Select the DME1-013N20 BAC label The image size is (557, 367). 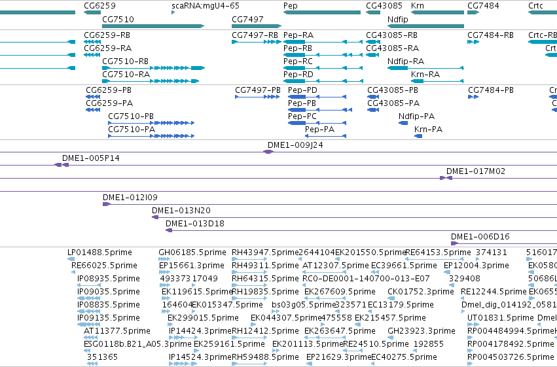(181, 211)
